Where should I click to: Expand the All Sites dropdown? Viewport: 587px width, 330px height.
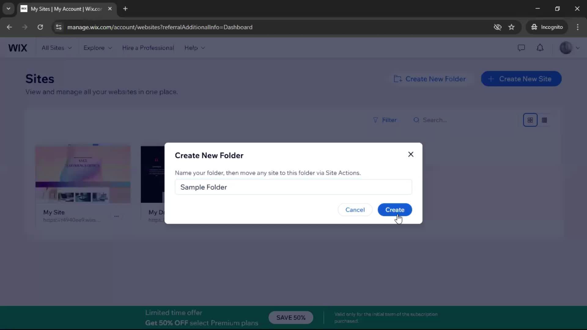click(57, 48)
